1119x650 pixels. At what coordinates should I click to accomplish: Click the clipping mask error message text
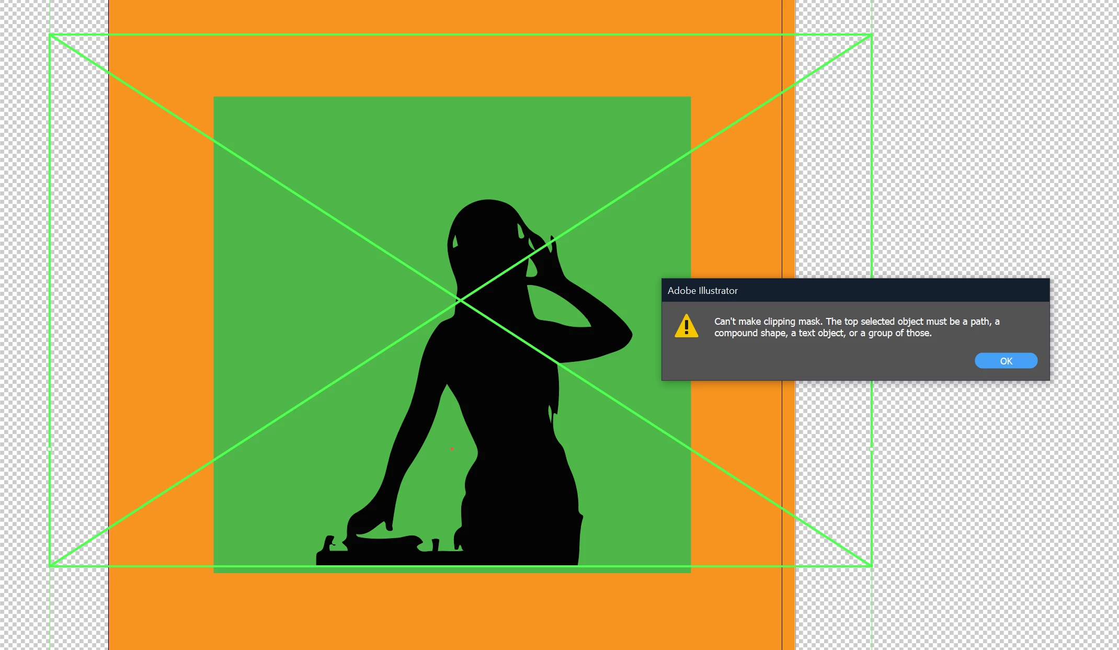point(857,327)
